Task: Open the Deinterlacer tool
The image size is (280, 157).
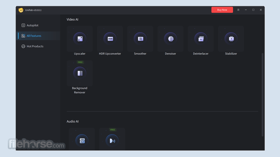Action: click(201, 39)
